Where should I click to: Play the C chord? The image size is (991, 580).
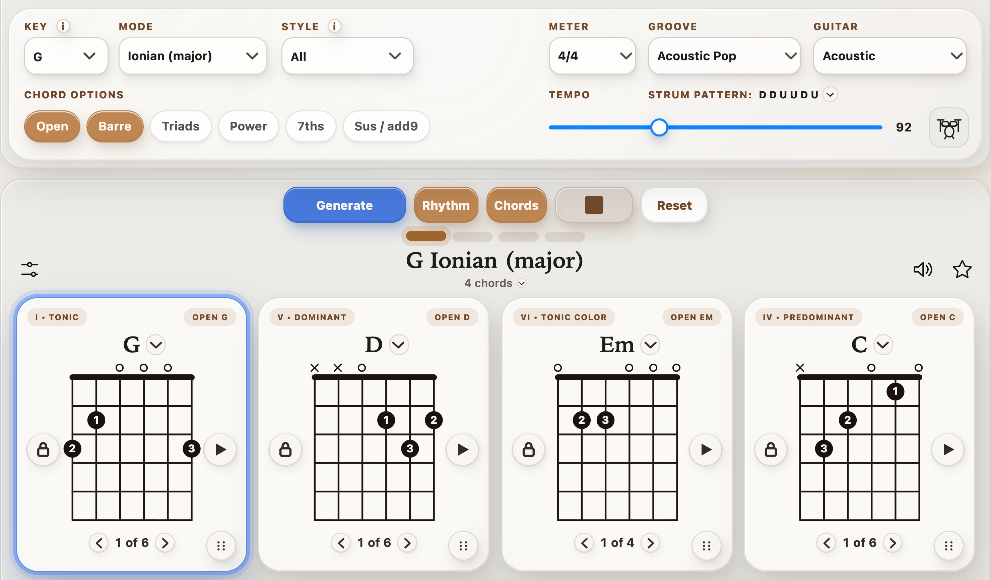point(948,449)
